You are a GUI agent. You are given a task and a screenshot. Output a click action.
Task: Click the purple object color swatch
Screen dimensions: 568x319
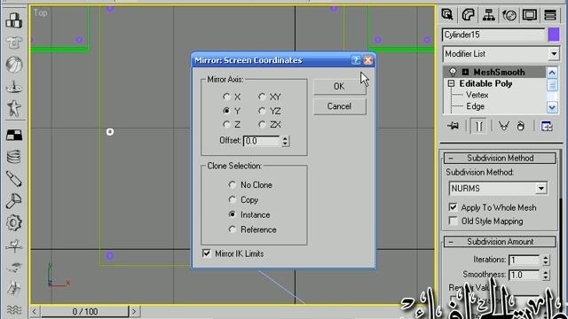click(554, 35)
